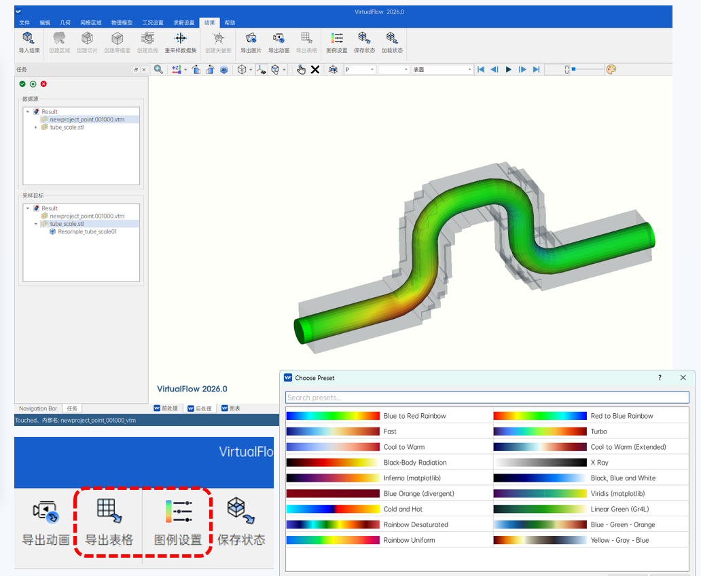Click the red X task icon
The height and width of the screenshot is (576, 701).
(x=43, y=84)
